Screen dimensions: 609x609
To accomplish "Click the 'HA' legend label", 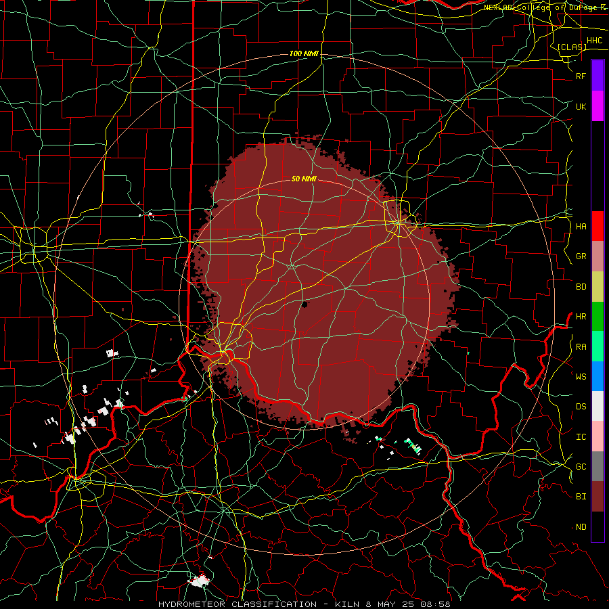I will (581, 226).
